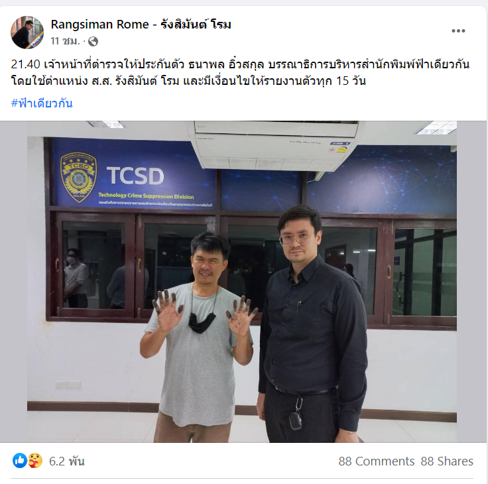This screenshot has height=484, width=488.
Task: Click the globe public audience icon
Action: point(93,41)
